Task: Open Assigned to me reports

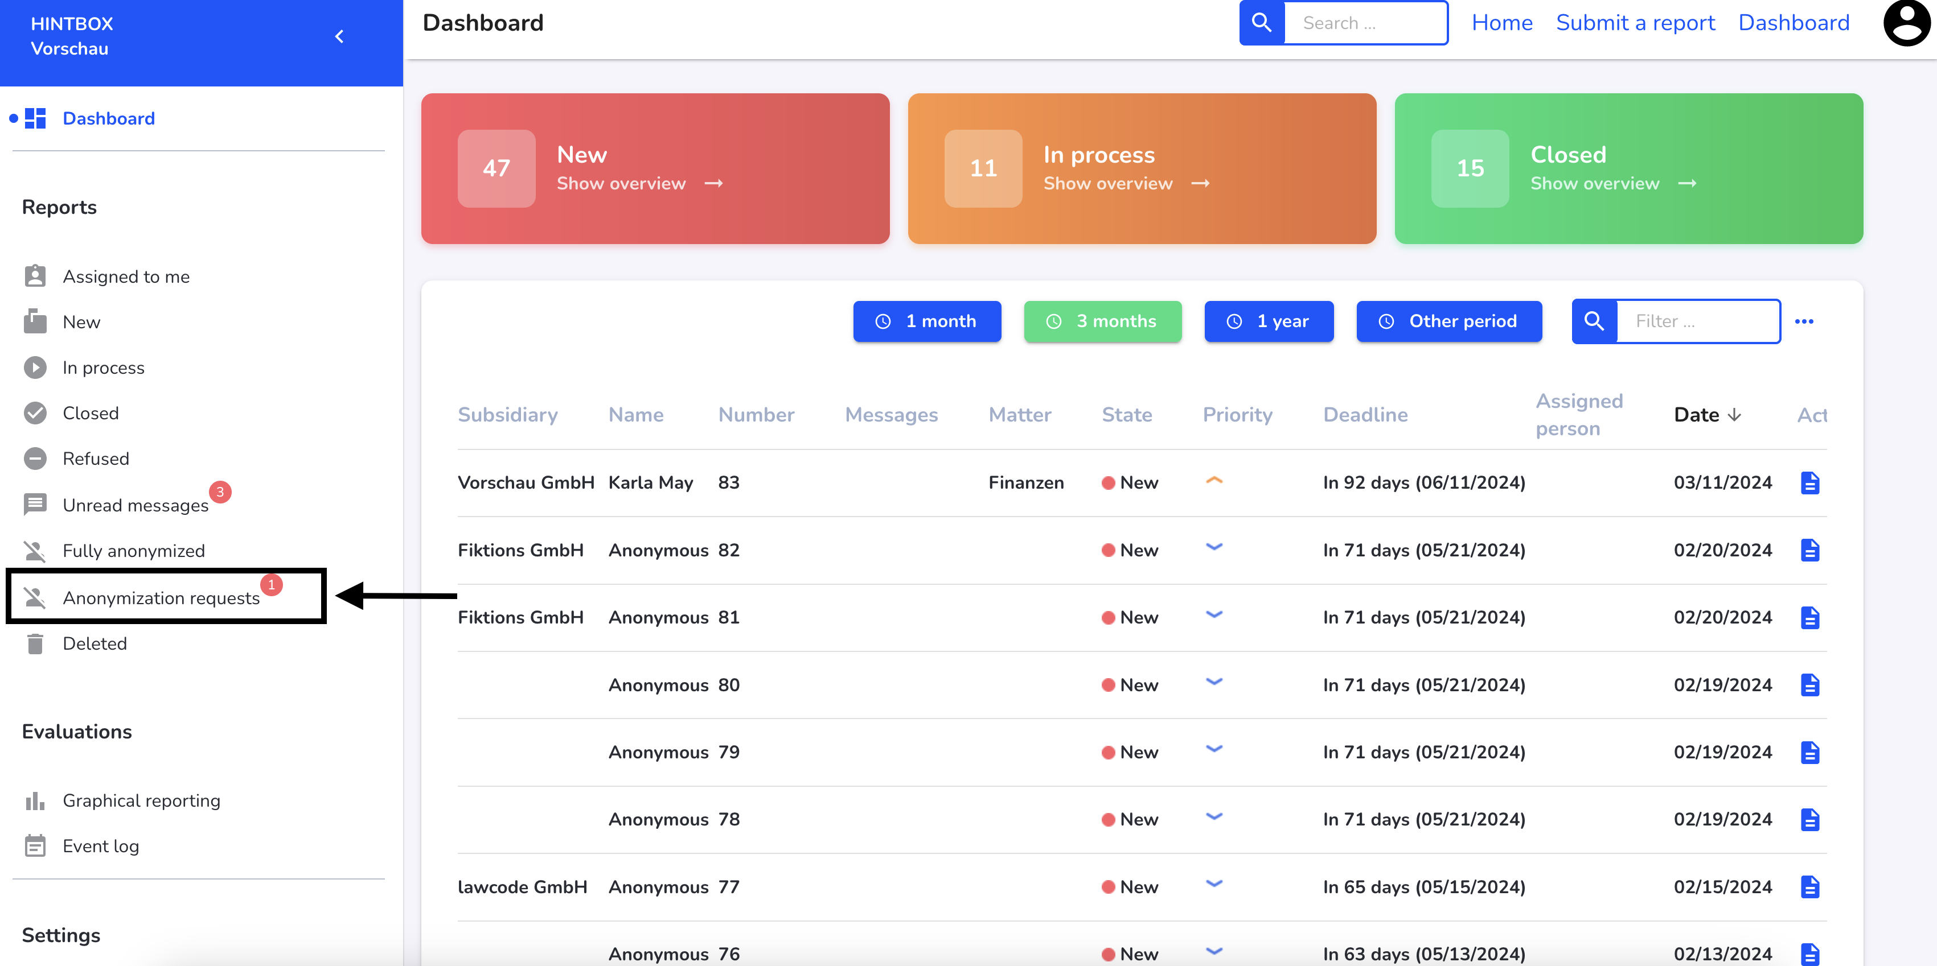Action: [x=126, y=276]
